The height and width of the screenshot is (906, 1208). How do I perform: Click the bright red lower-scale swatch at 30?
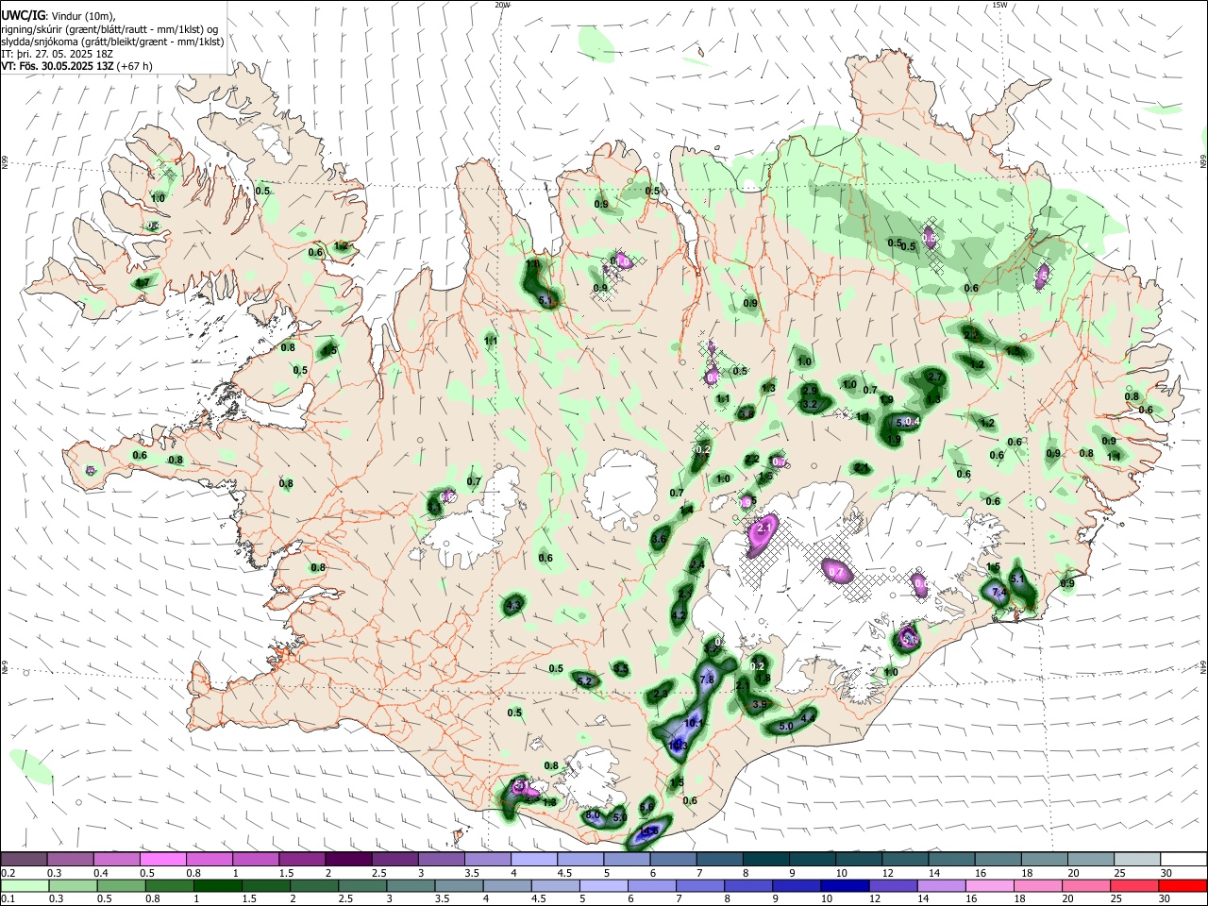[1183, 885]
